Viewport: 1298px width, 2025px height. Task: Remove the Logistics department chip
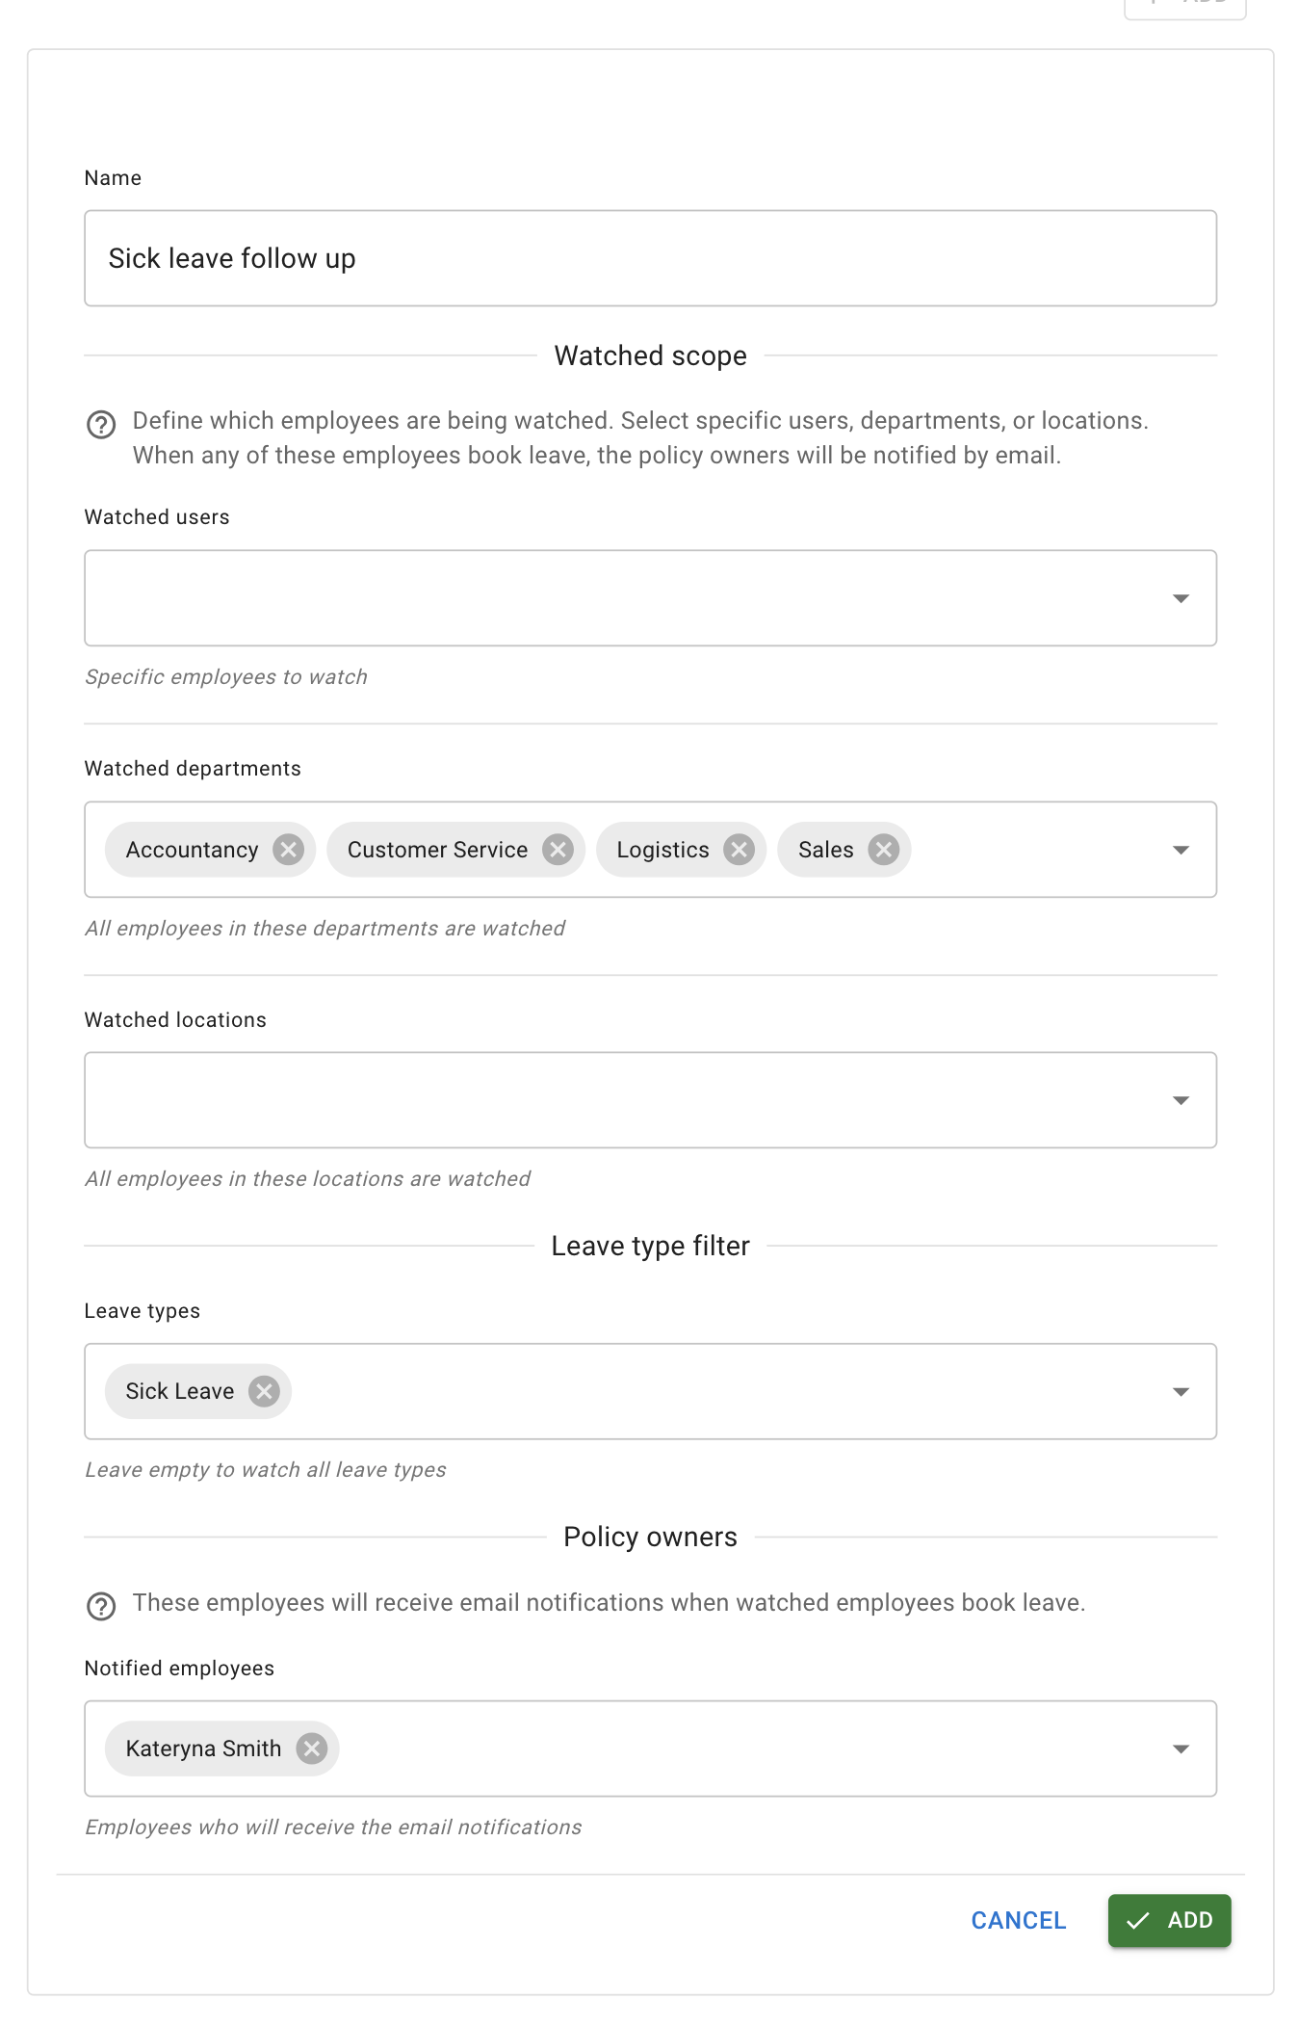739,849
